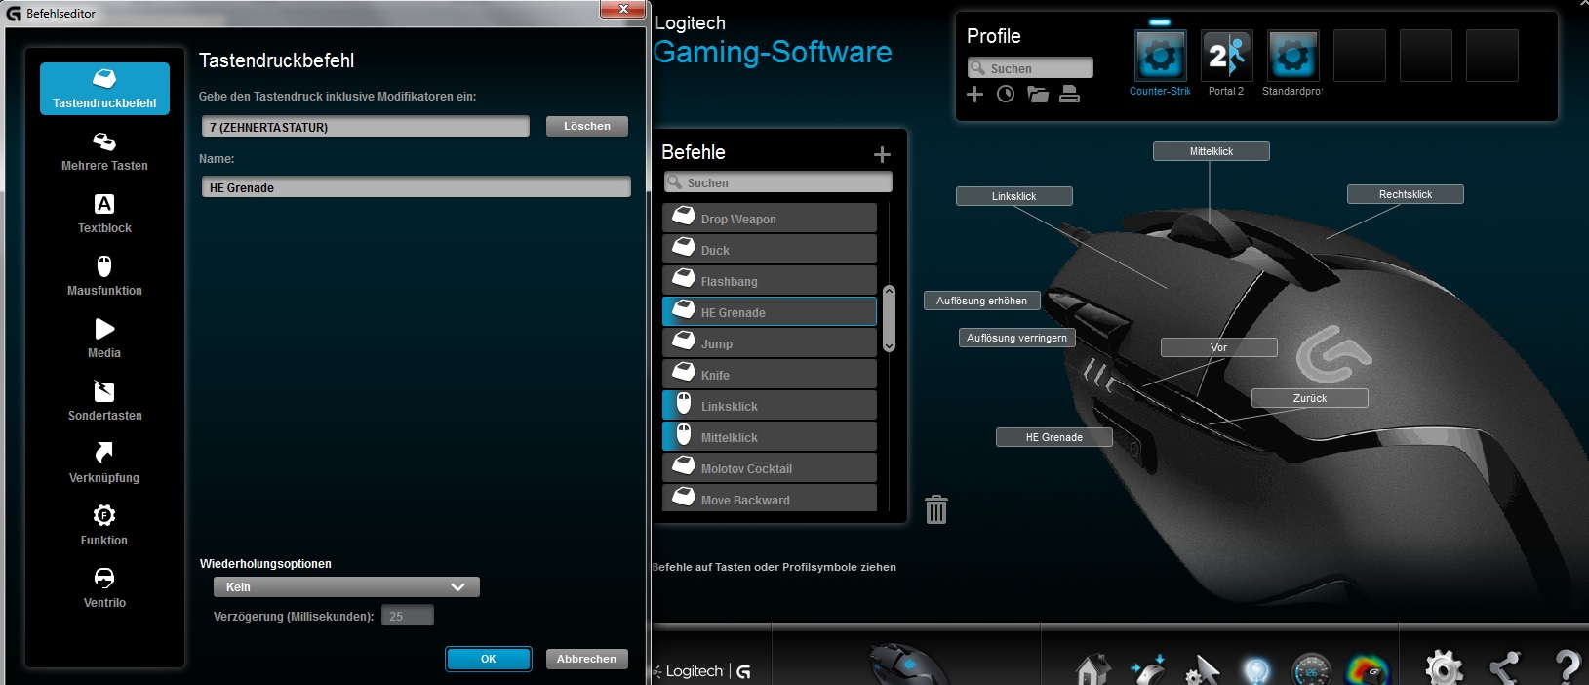Select the Media command type
The height and width of the screenshot is (685, 1589).
click(x=104, y=340)
